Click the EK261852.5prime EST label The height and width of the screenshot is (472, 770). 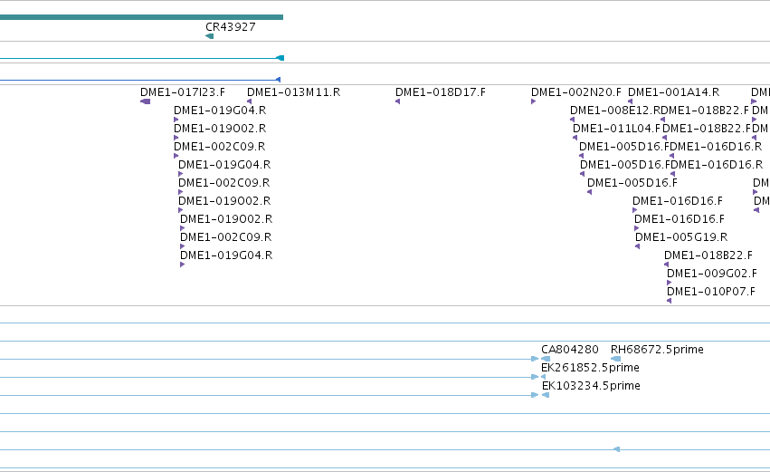(590, 368)
